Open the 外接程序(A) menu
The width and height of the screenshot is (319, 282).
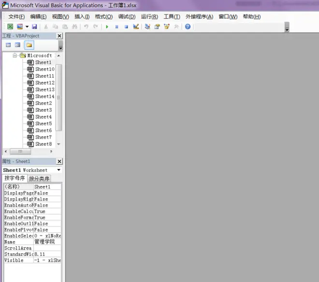199,17
